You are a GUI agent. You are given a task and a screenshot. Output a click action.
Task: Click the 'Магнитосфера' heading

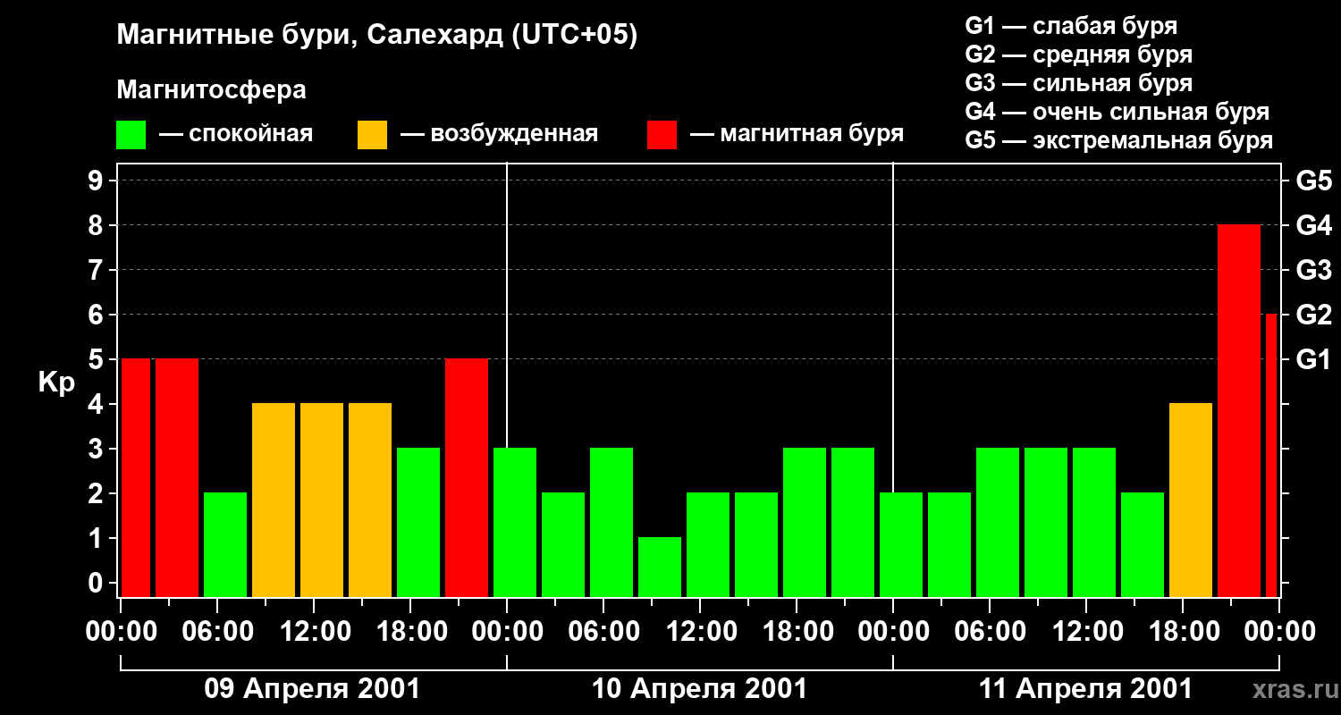(211, 90)
